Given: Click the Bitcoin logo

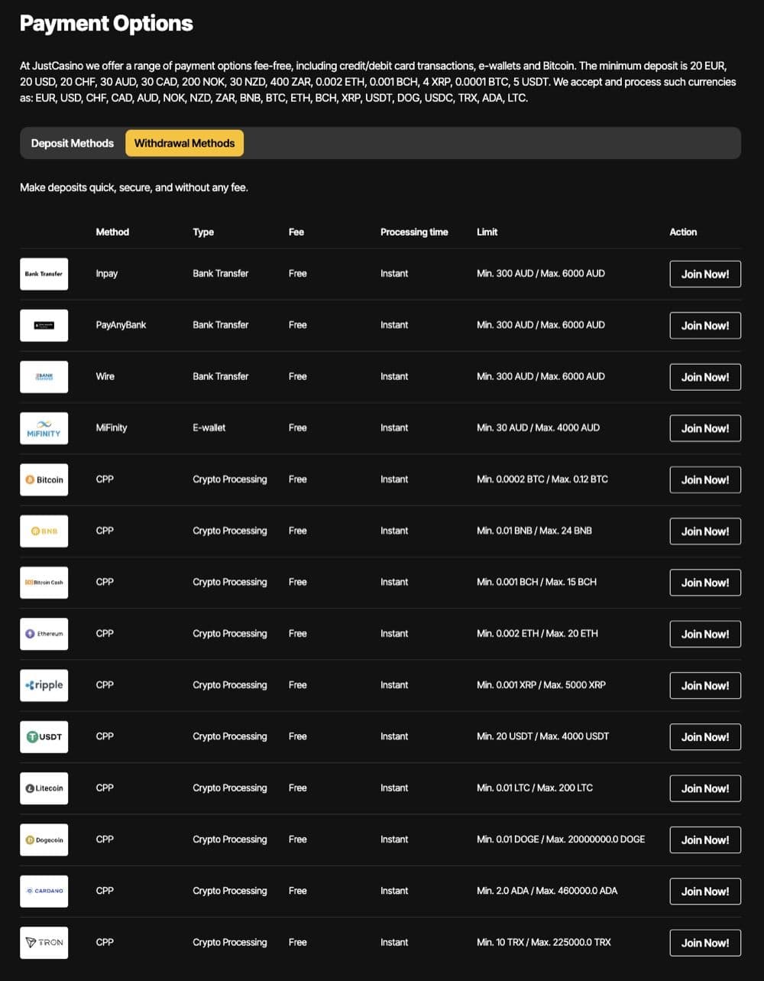Looking at the screenshot, I should click(44, 479).
